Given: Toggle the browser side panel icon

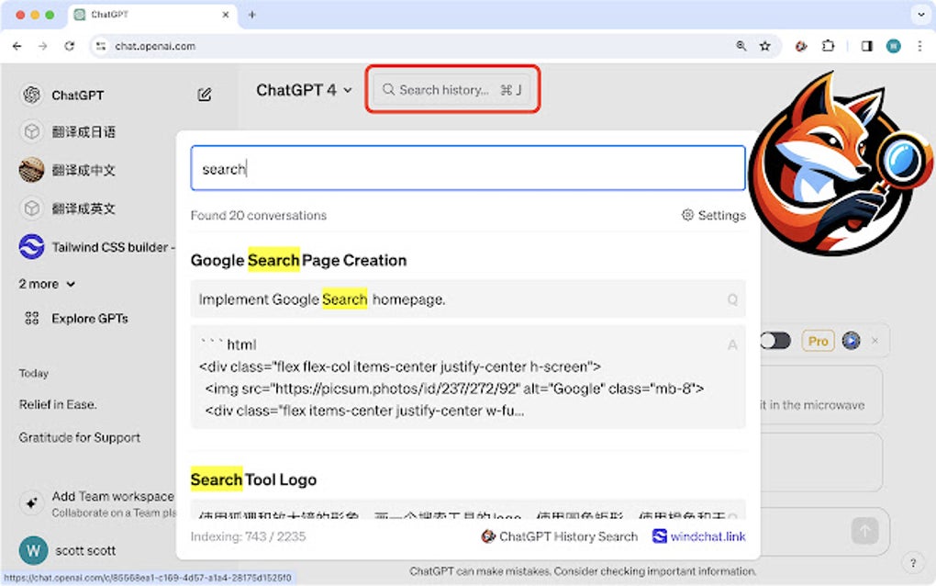Looking at the screenshot, I should (x=864, y=46).
